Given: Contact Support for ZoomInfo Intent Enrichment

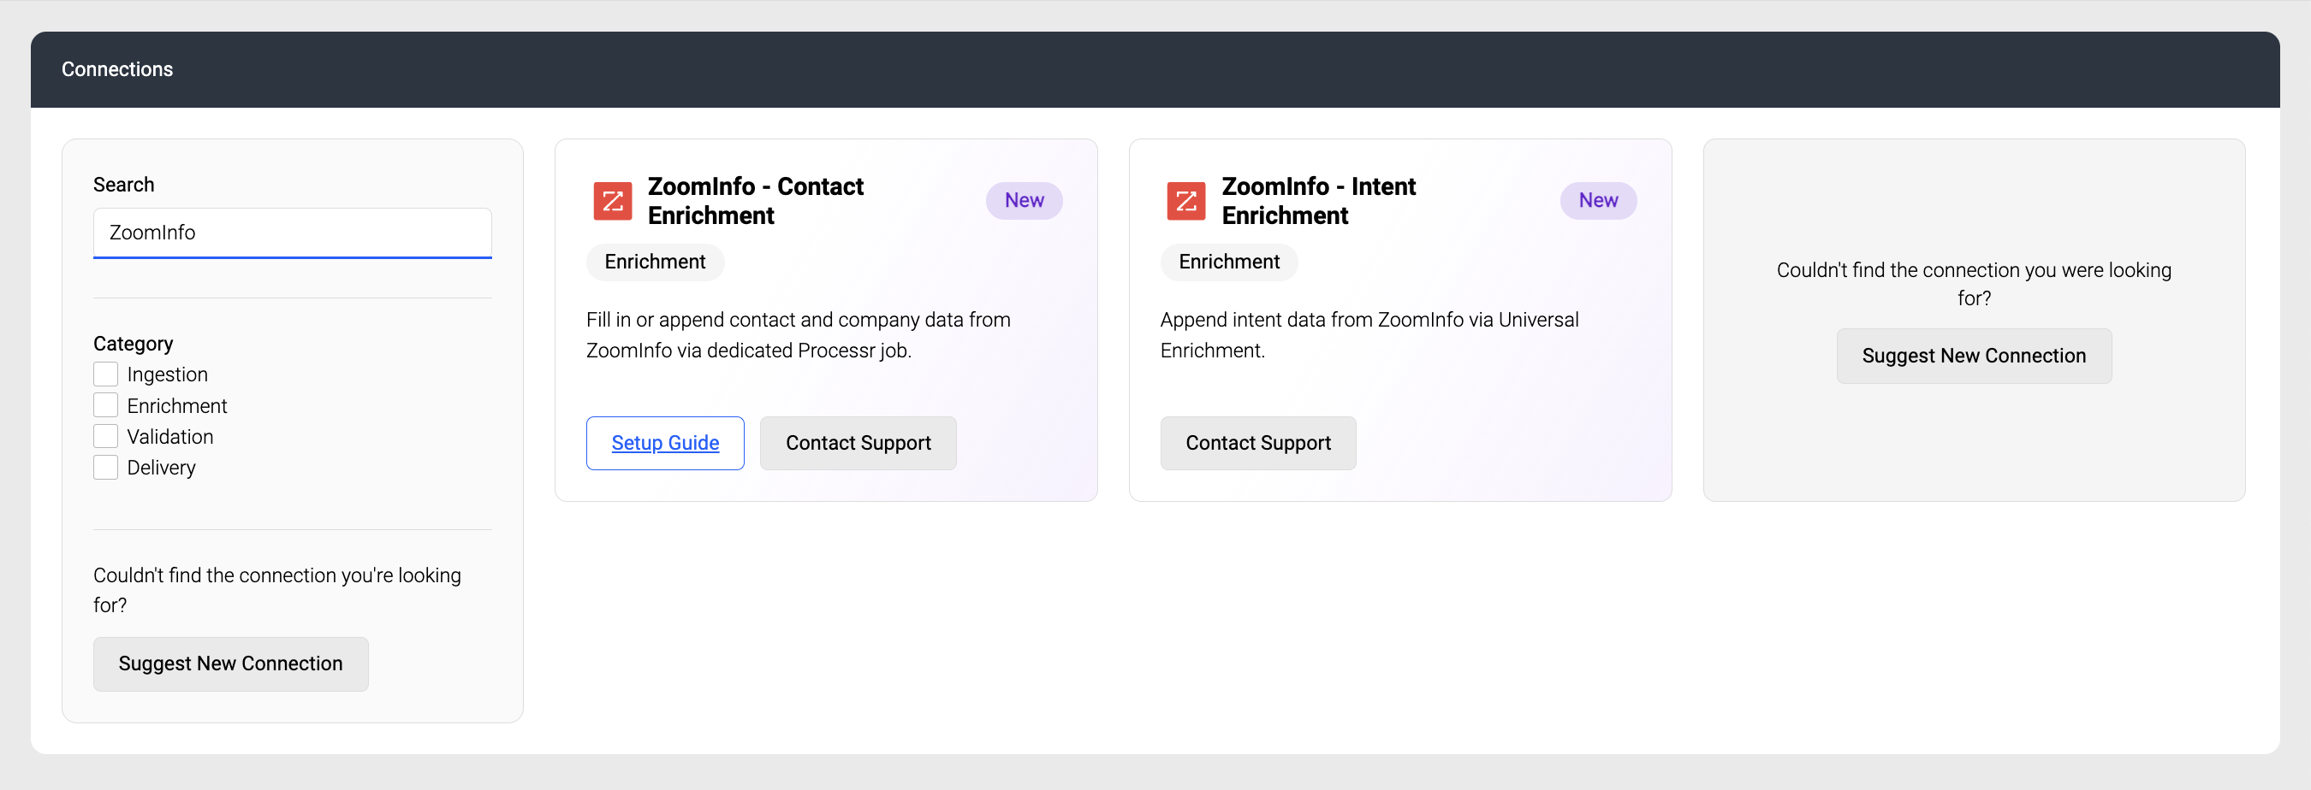Looking at the screenshot, I should (1257, 444).
